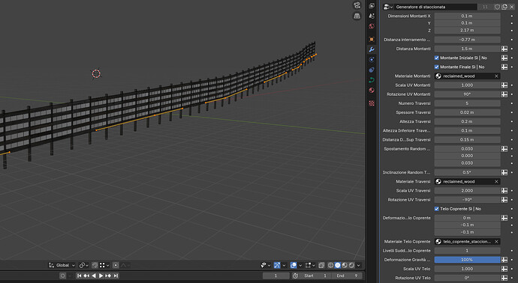518x283 pixels.
Task: Click the Numero Traversi value field
Action: tap(467, 103)
